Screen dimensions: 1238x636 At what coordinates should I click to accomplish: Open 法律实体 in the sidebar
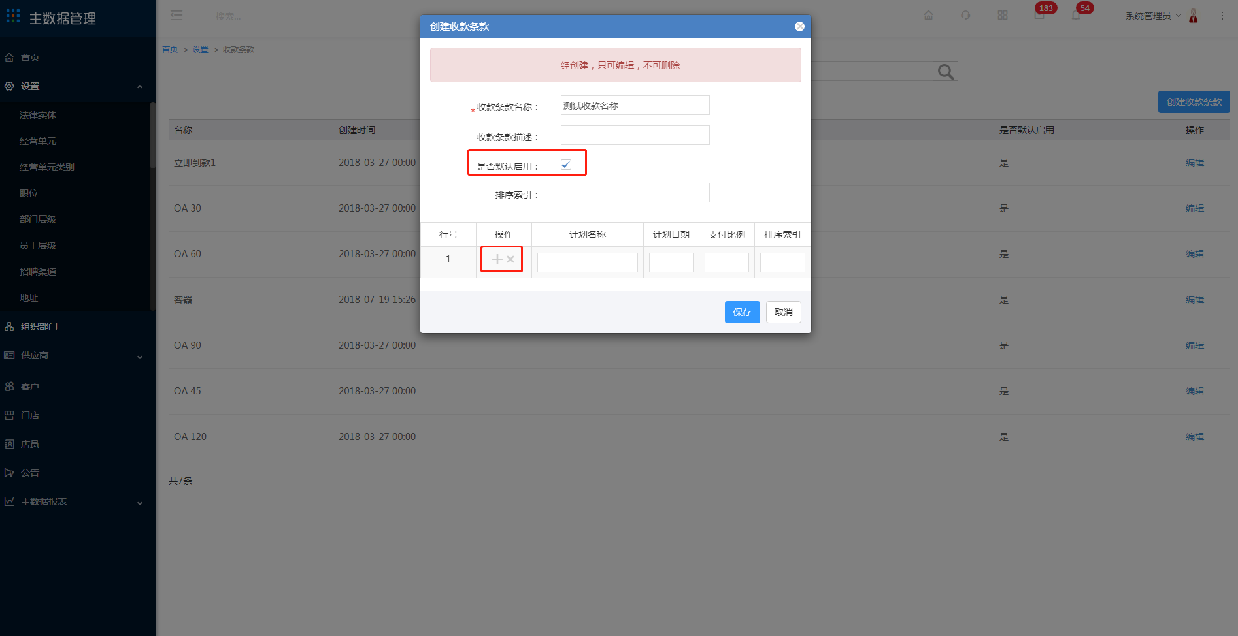pos(38,115)
